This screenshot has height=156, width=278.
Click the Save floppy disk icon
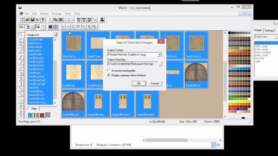click(x=33, y=19)
